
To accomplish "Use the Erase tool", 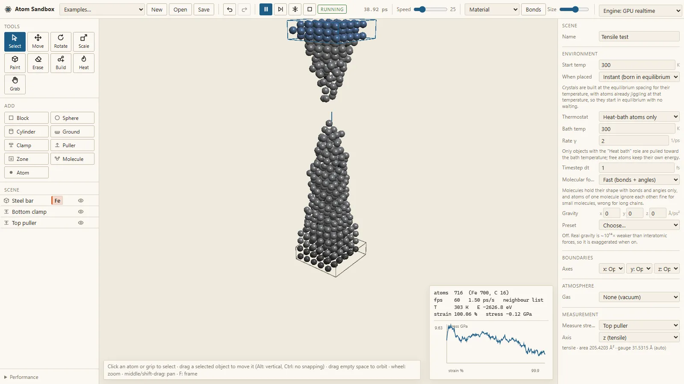I will tap(38, 63).
